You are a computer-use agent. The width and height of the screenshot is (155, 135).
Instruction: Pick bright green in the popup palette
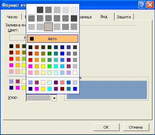[x=50, y=66]
